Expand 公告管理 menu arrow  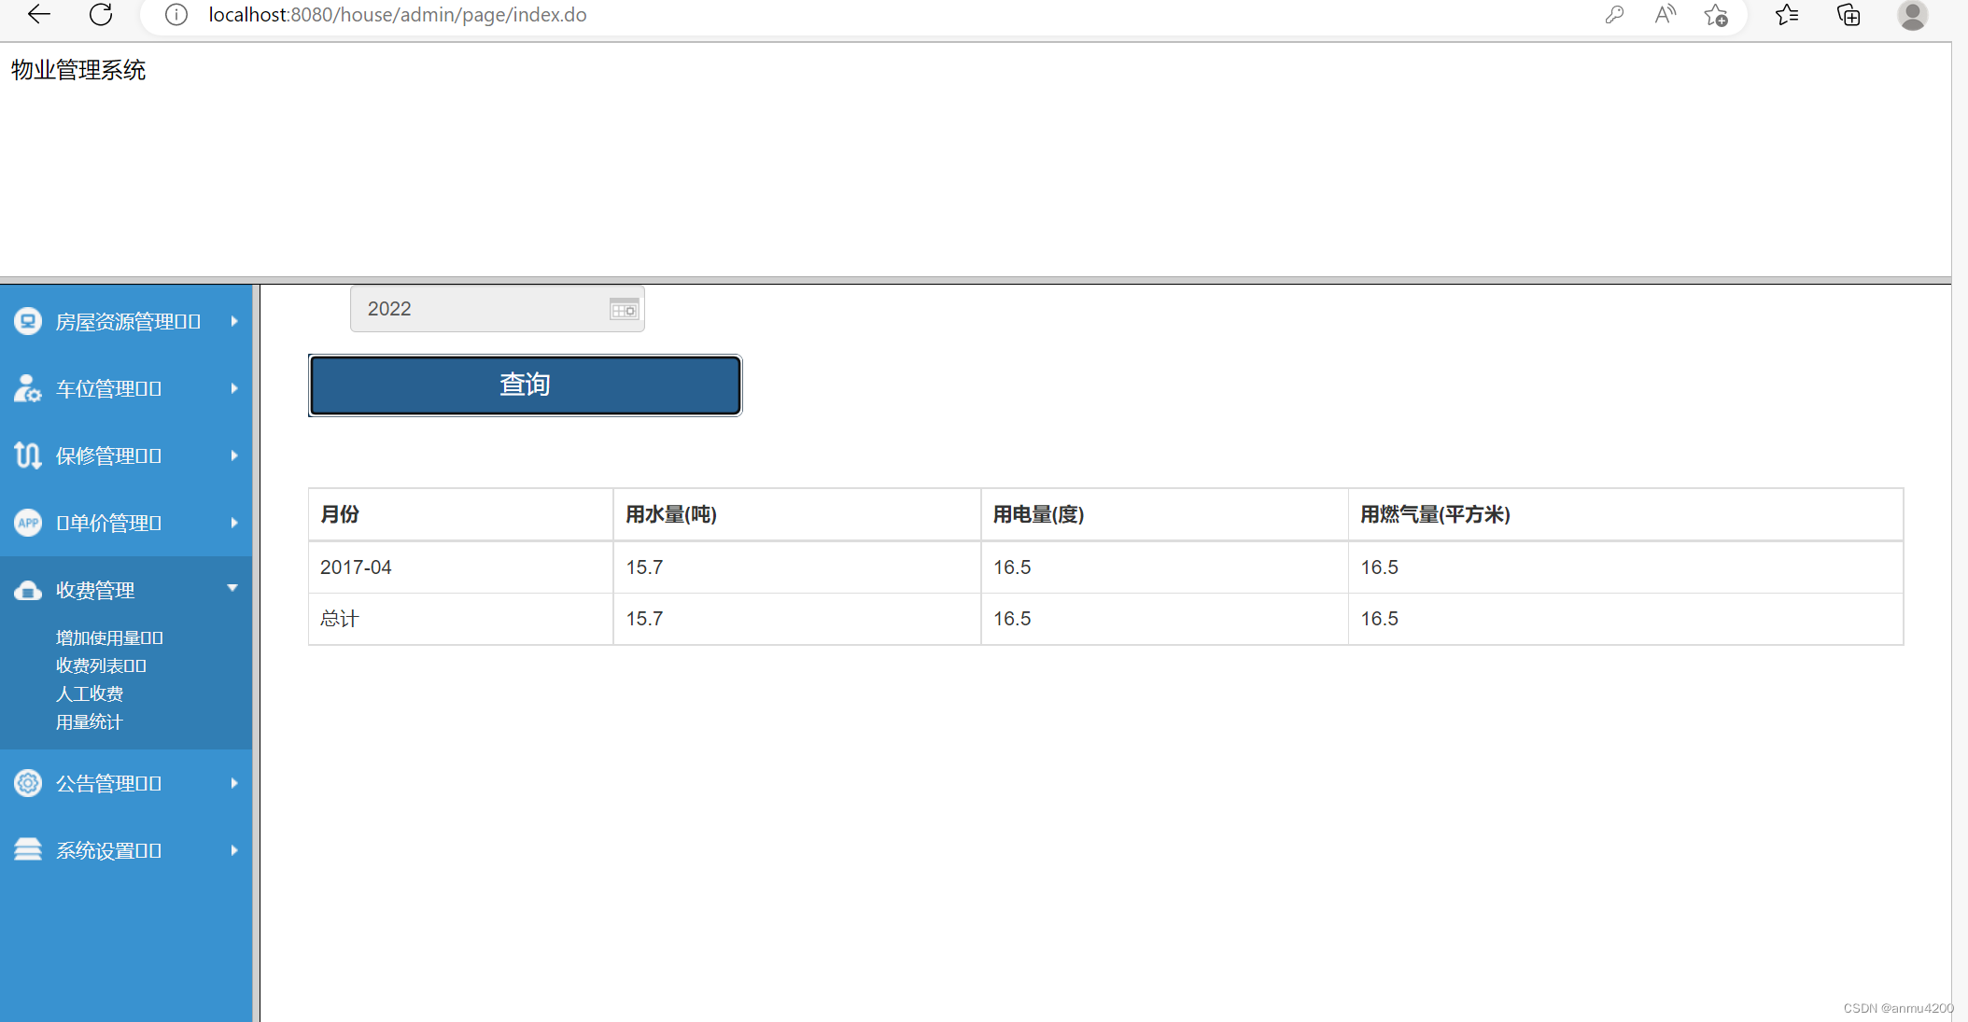pyautogui.click(x=234, y=783)
